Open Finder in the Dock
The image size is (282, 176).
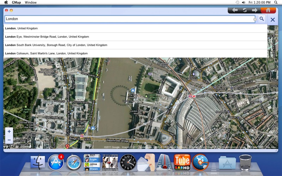click(x=38, y=162)
